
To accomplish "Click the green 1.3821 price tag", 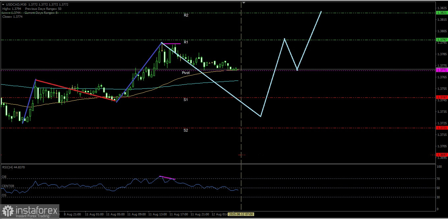I will tap(442, 13).
